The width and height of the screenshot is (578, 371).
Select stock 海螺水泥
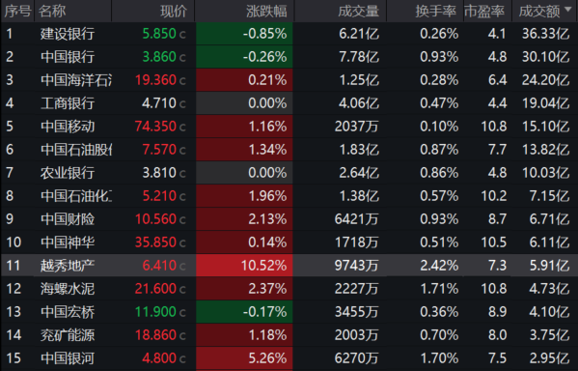(x=68, y=289)
